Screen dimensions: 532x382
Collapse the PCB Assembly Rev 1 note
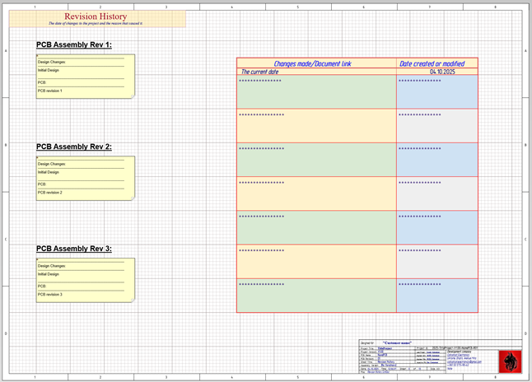coord(38,56)
